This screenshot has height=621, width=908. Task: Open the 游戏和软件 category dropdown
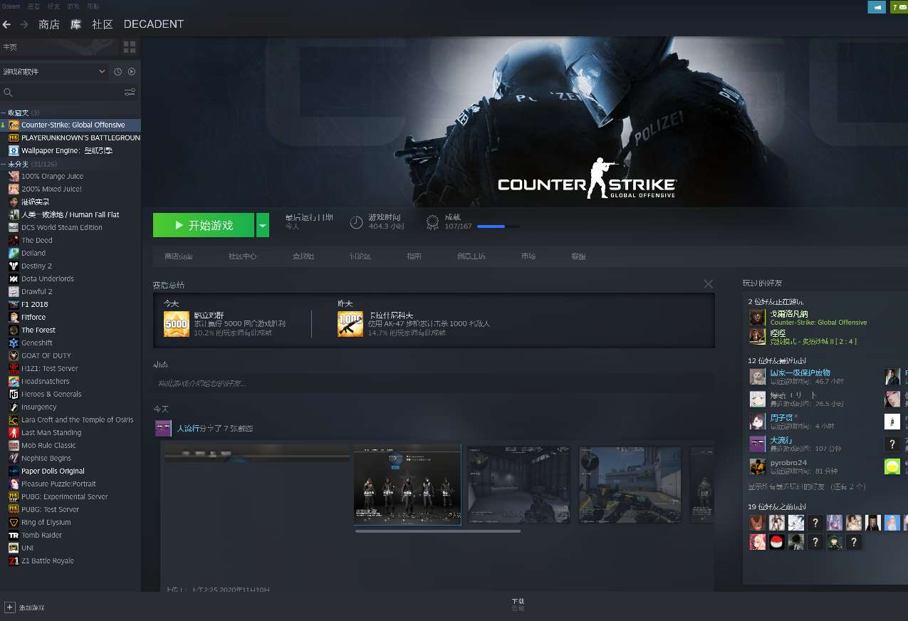(54, 72)
